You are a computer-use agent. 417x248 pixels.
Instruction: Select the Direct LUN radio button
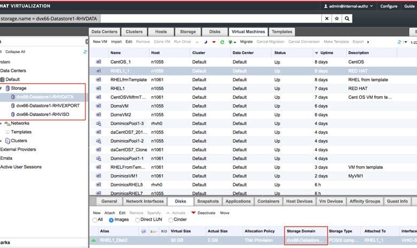[137, 220]
